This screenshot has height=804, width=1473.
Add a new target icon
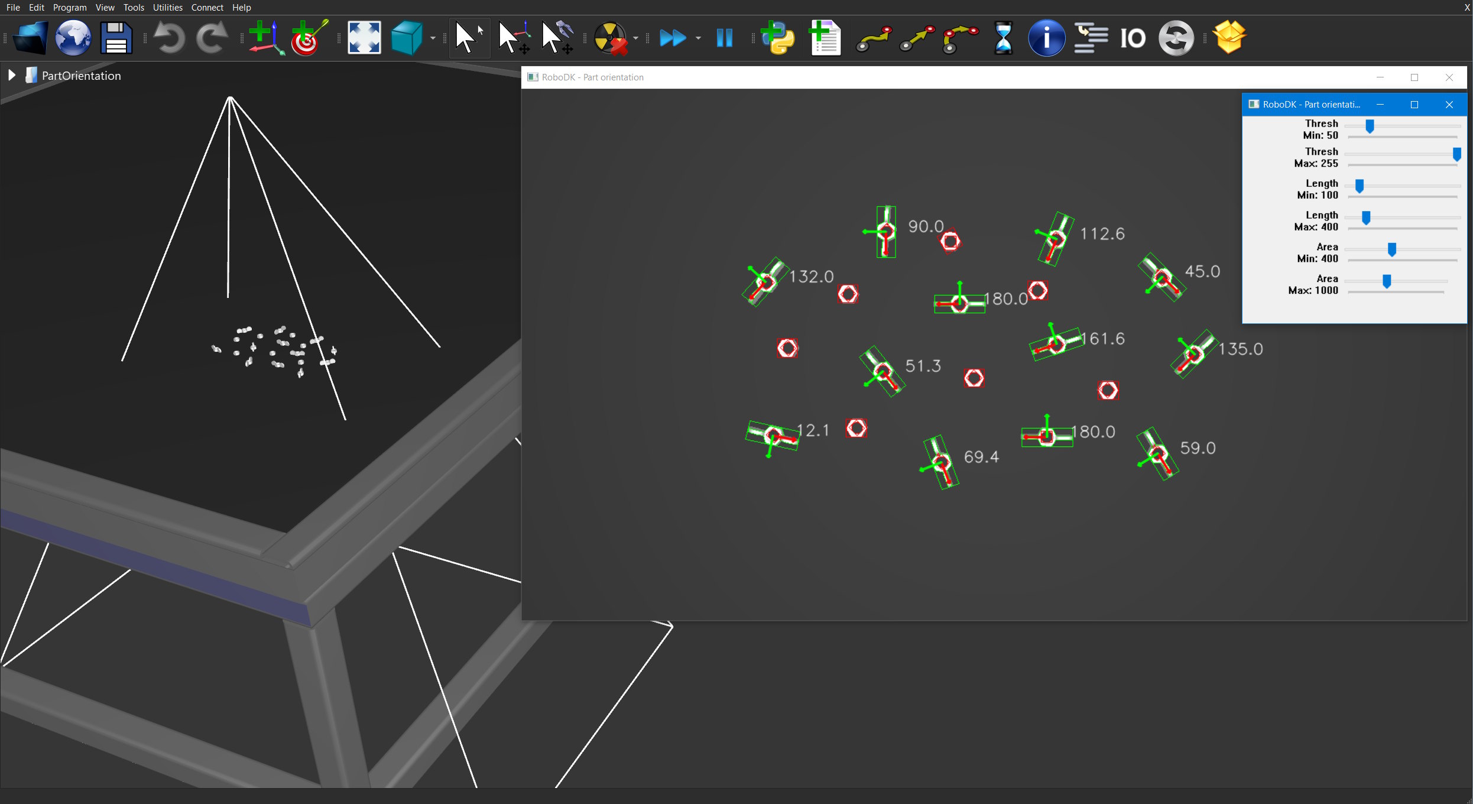click(308, 38)
